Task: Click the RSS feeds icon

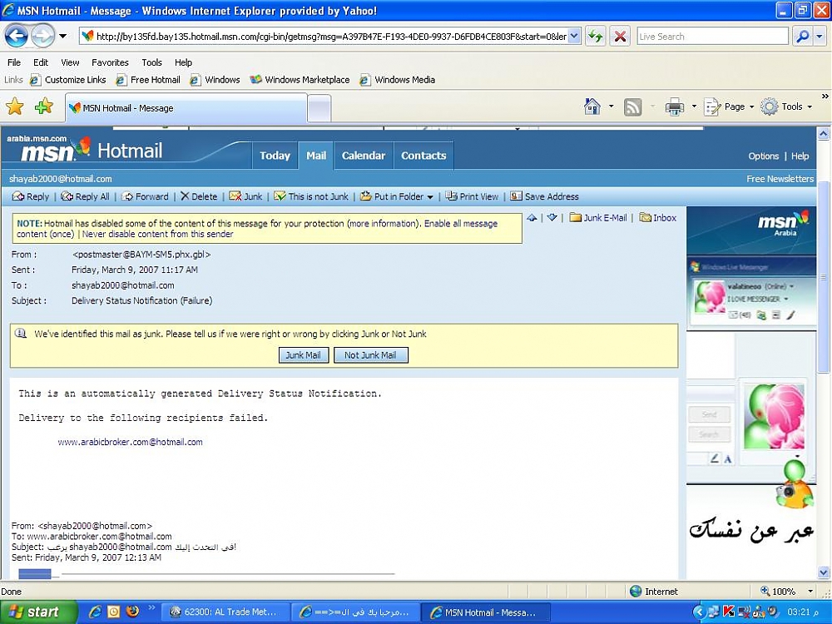Action: tap(633, 106)
